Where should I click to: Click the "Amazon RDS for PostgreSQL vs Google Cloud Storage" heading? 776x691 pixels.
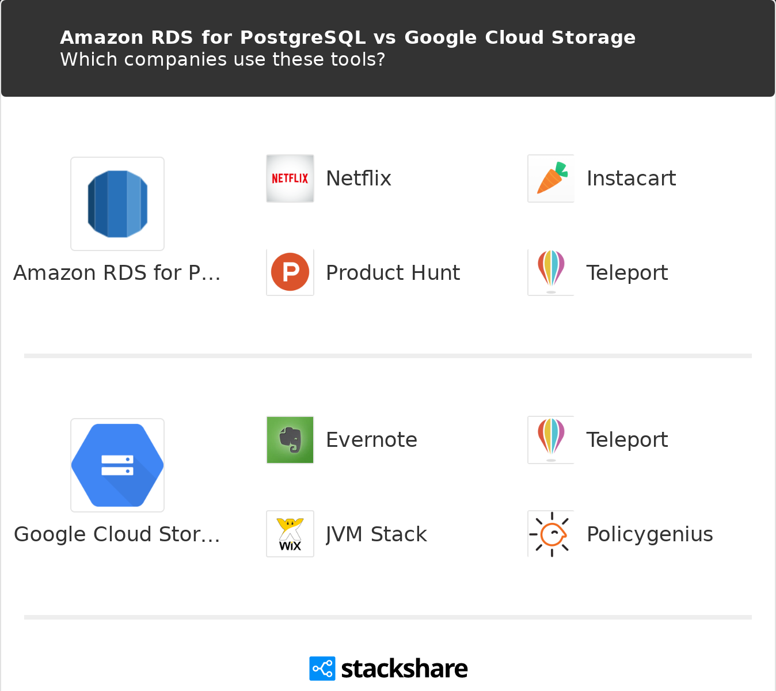tap(348, 37)
